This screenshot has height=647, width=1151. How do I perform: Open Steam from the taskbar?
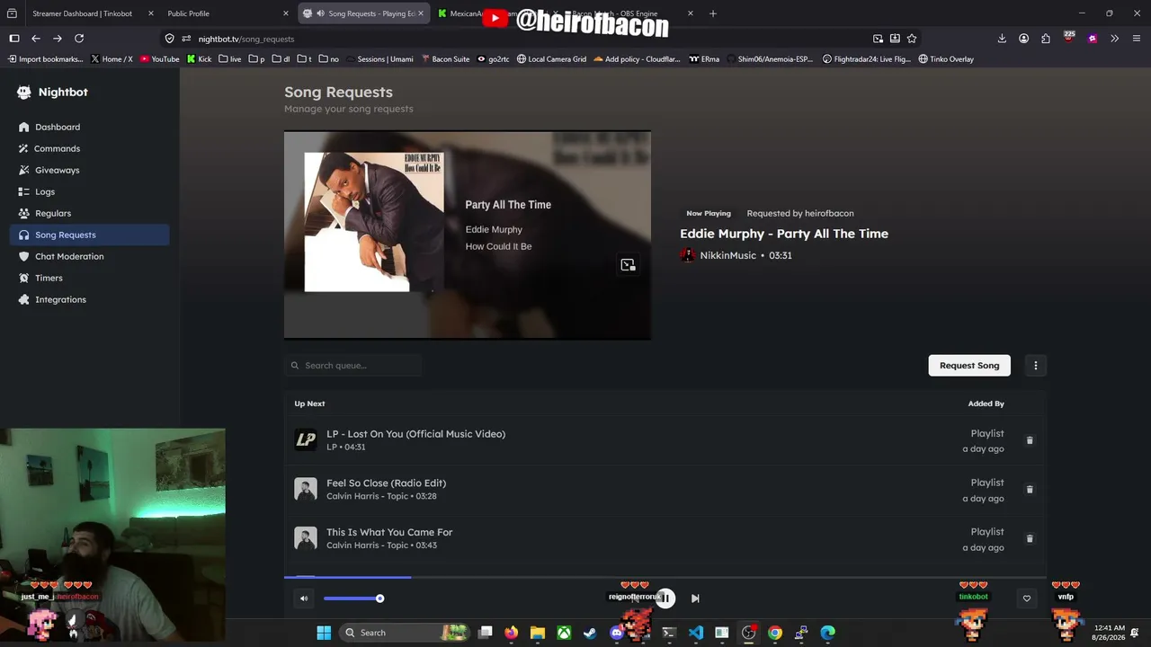point(590,633)
